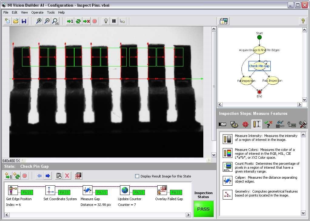Open an inspection with the folder icon
The height and width of the screenshot is (221, 310).
(16, 21)
